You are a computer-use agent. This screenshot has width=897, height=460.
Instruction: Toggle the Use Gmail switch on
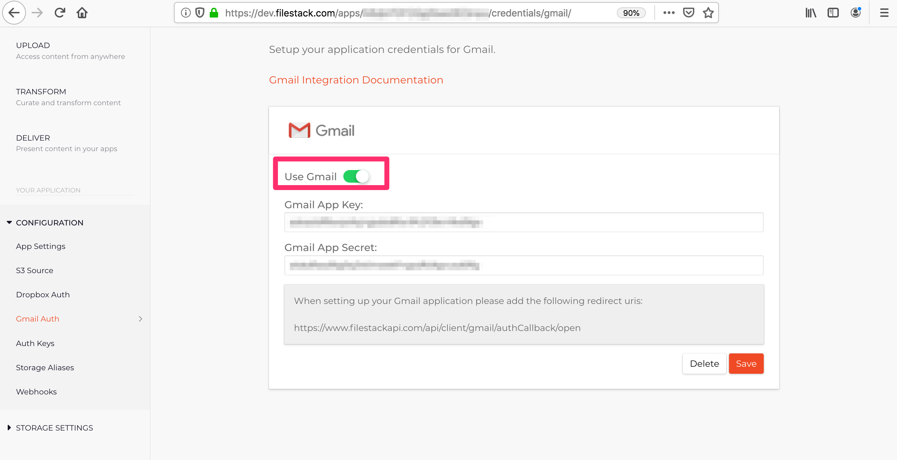pyautogui.click(x=356, y=176)
